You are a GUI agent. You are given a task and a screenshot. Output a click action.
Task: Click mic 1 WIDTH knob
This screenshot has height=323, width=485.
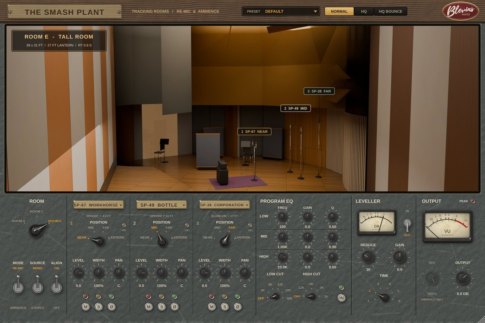coord(99,273)
